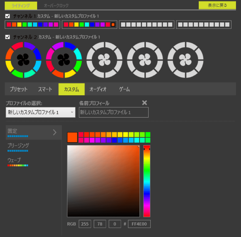The image size is (241, 237).
Task: Open the スマート tab
Action: [x=45, y=89]
